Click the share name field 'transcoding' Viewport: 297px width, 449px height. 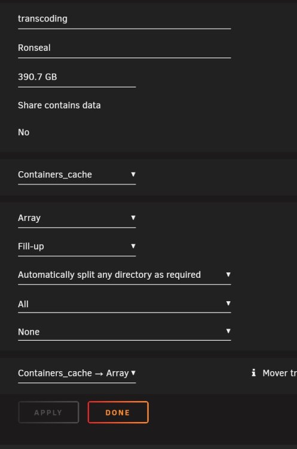(124, 19)
